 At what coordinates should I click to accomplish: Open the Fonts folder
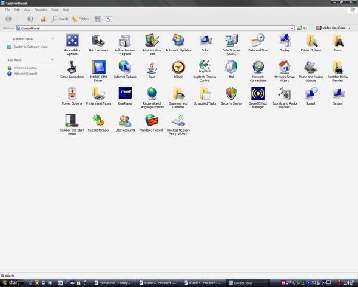338,43
